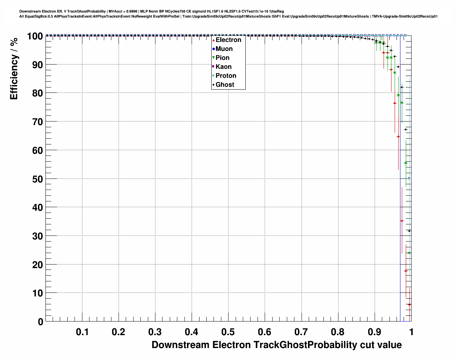Click the 100 tick label on the y-axis
Screen dimensions: 457x357
point(35,36)
